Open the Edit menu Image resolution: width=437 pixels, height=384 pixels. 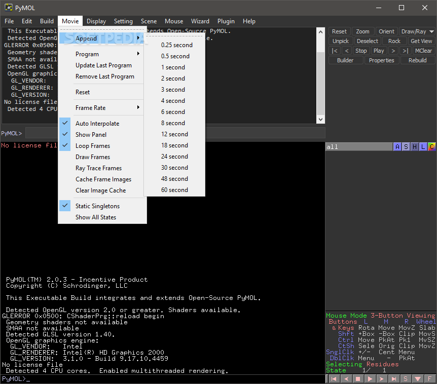27,21
